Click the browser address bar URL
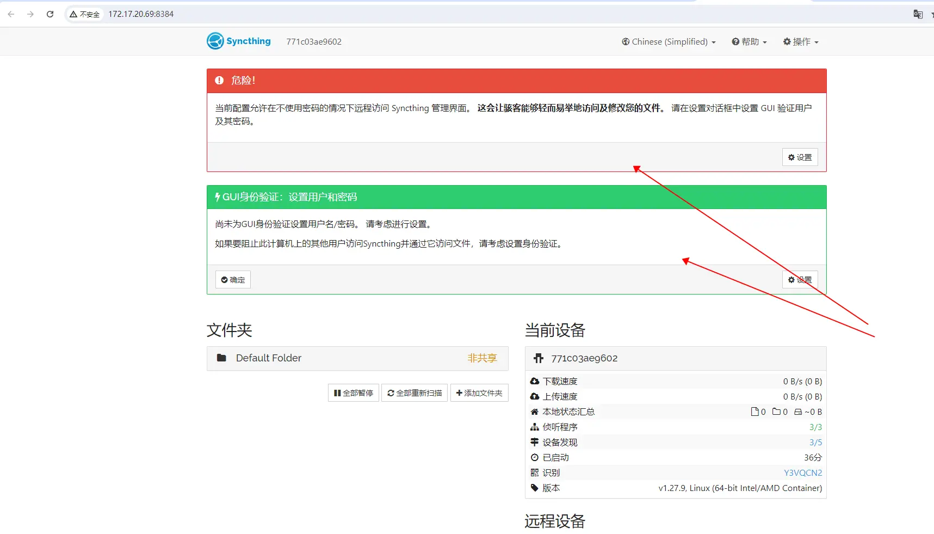This screenshot has width=934, height=534. (x=141, y=14)
